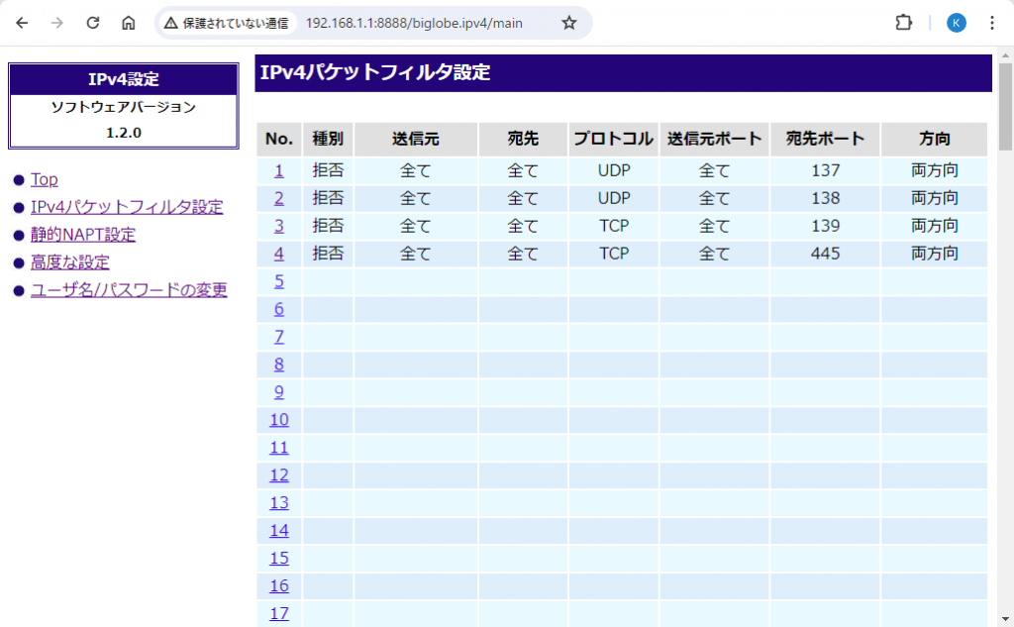
Task: Click the address bar URL field
Action: click(414, 23)
